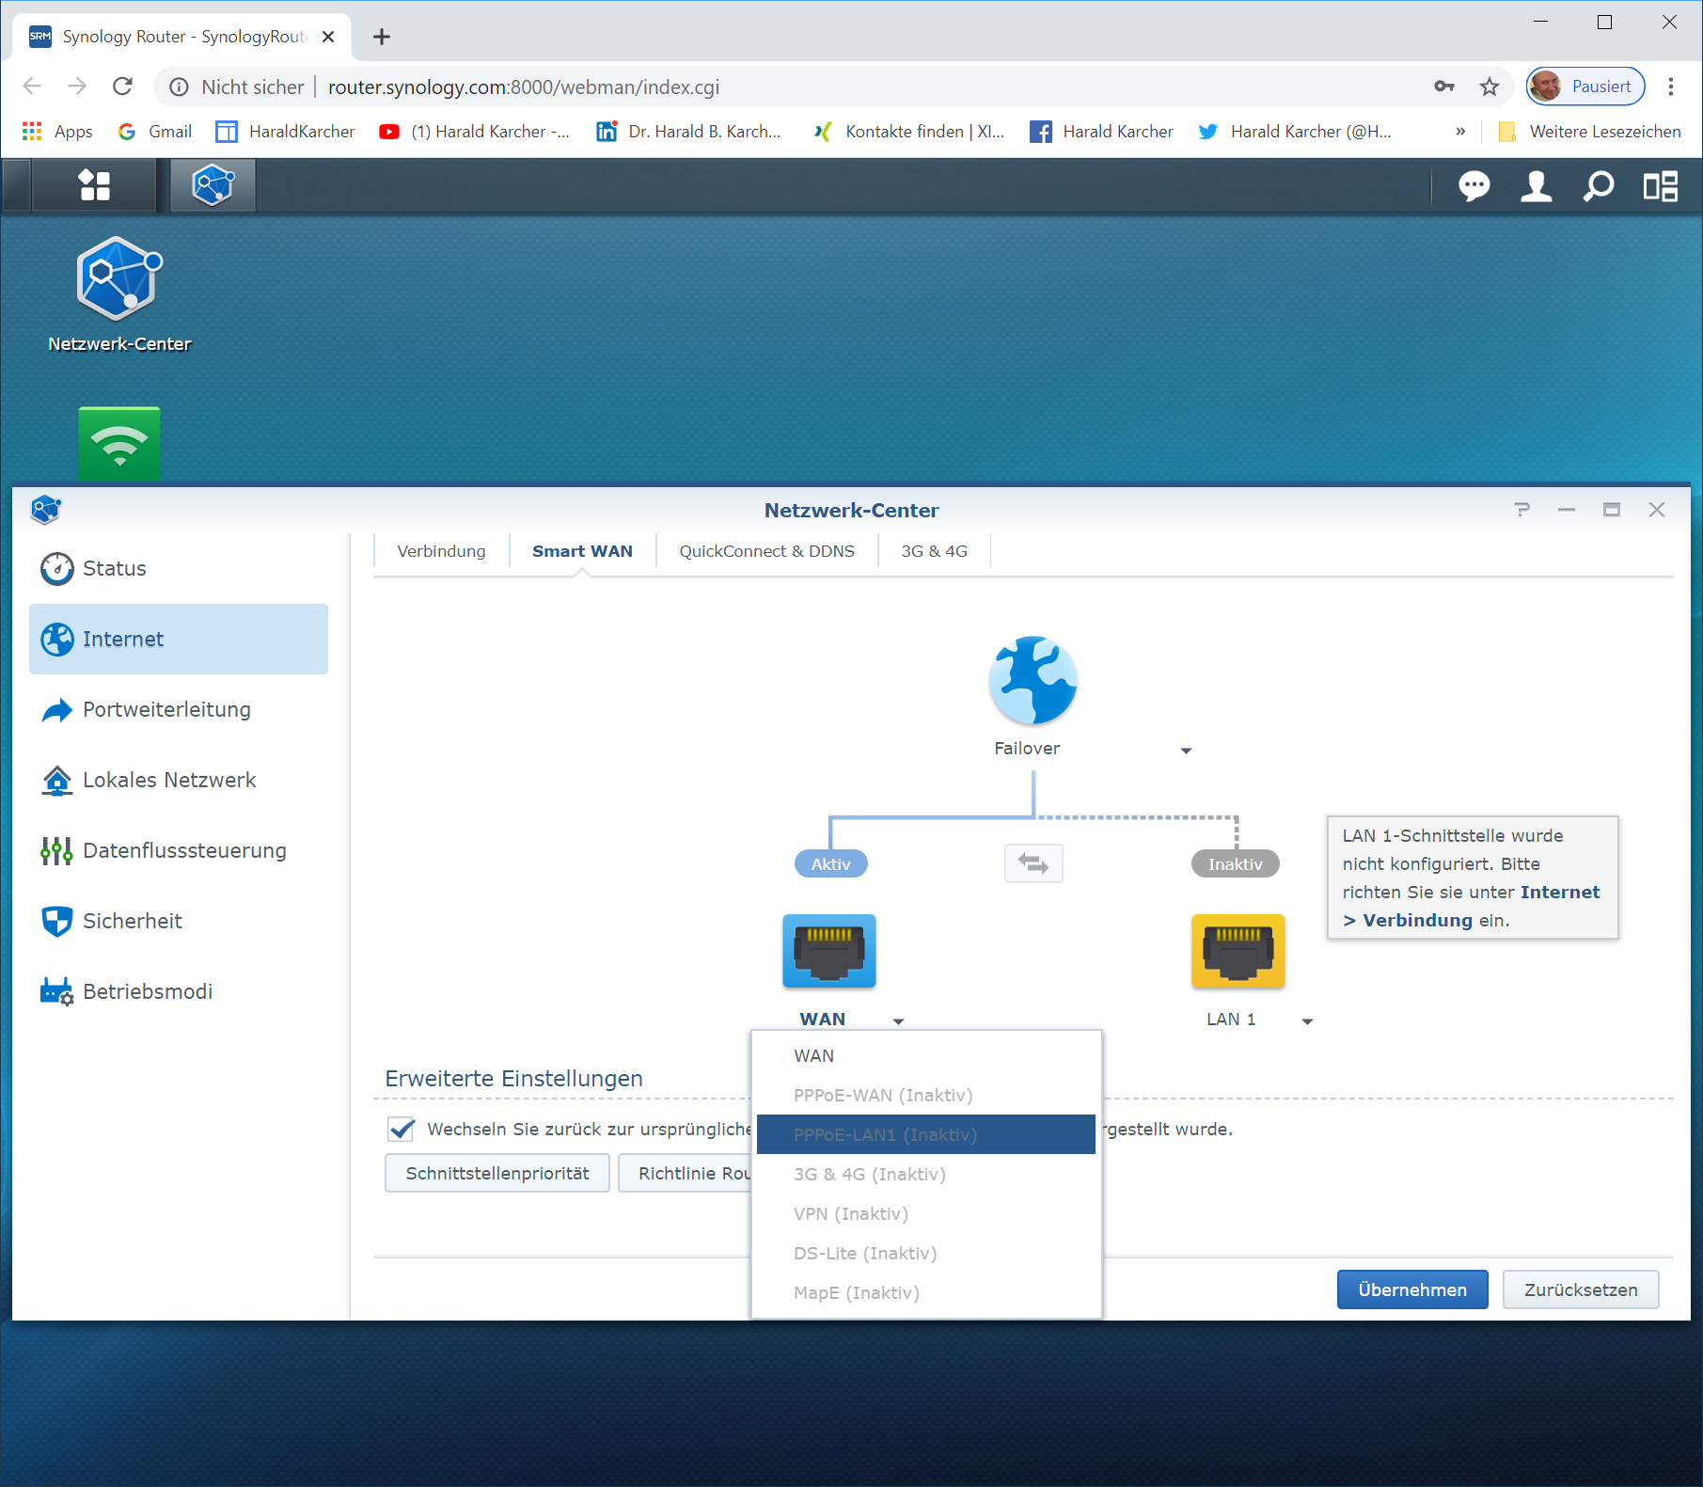Open the notifications chat bubble icon
Screen dimensions: 1703x1487
click(x=1473, y=186)
